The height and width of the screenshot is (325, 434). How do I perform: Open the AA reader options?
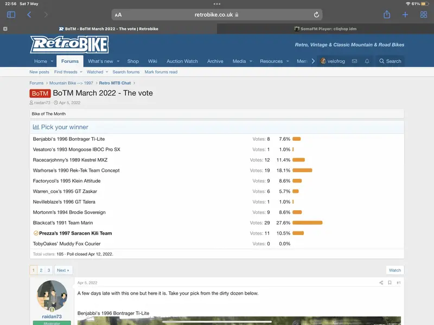tap(118, 15)
